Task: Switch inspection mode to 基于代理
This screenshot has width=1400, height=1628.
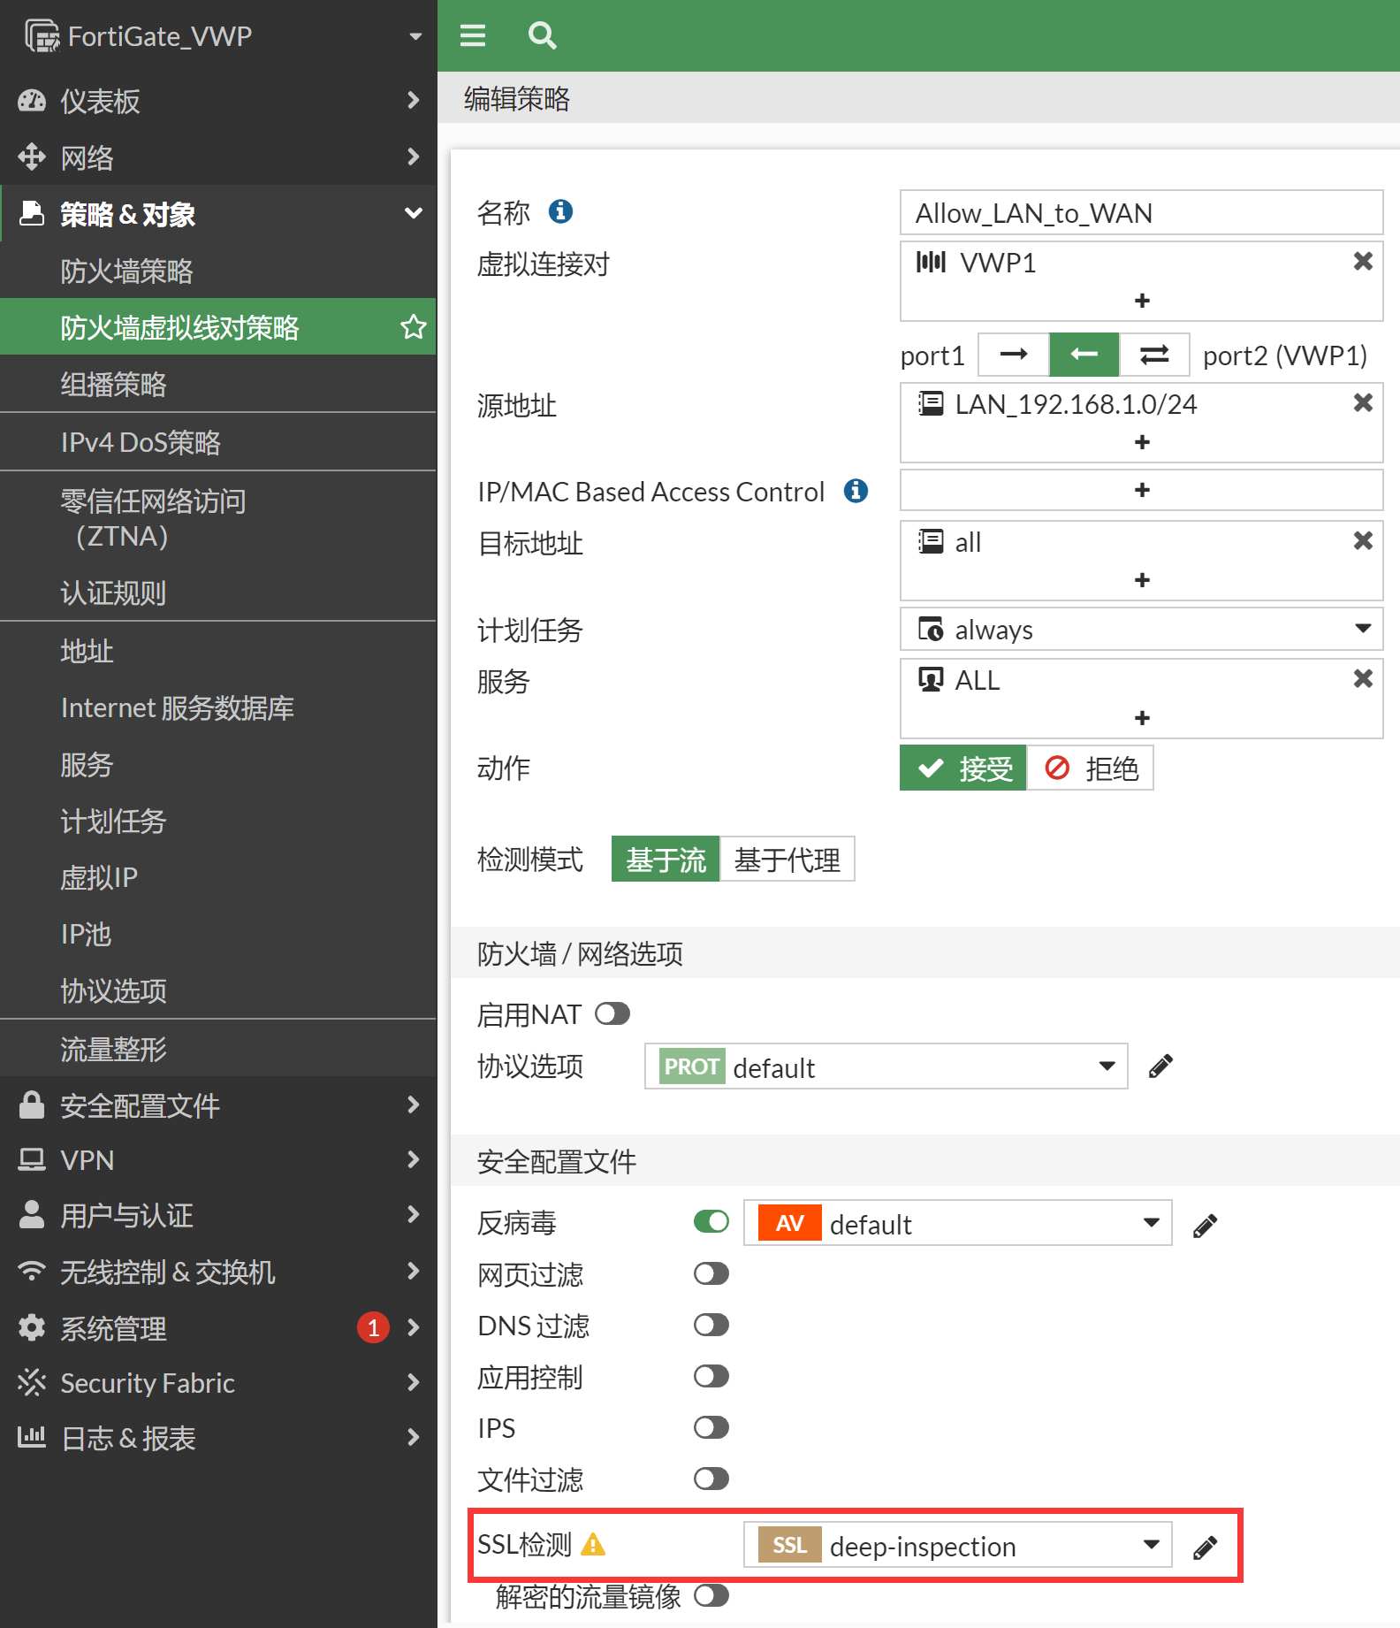Action: [x=787, y=860]
